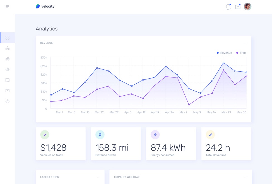Viewport: 272px width, 184px height.
Task: Open the steering wheel icon in sidebar
Action: tap(8, 69)
